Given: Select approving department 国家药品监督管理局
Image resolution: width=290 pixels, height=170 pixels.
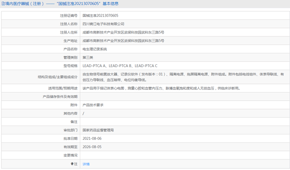Looking at the screenshot, I should click(98, 130).
